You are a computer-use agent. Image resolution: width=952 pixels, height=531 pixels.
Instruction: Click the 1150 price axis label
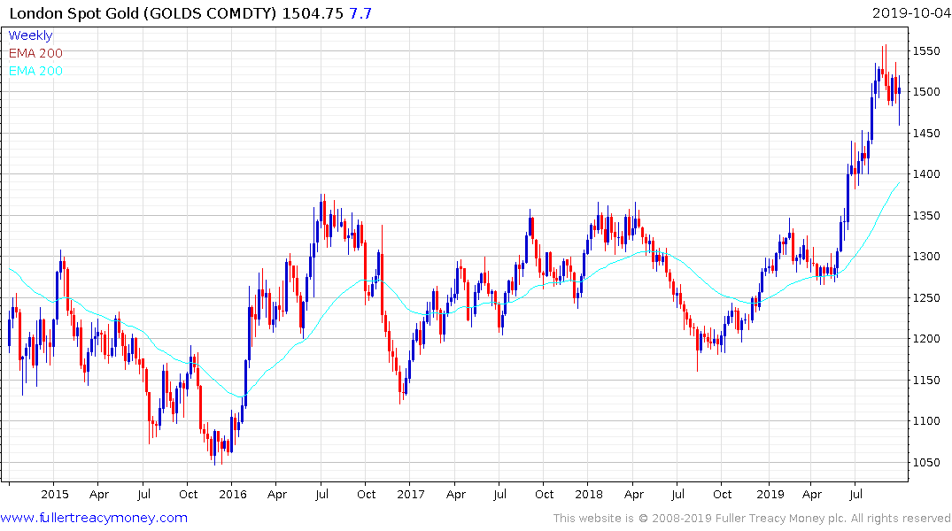pyautogui.click(x=926, y=380)
